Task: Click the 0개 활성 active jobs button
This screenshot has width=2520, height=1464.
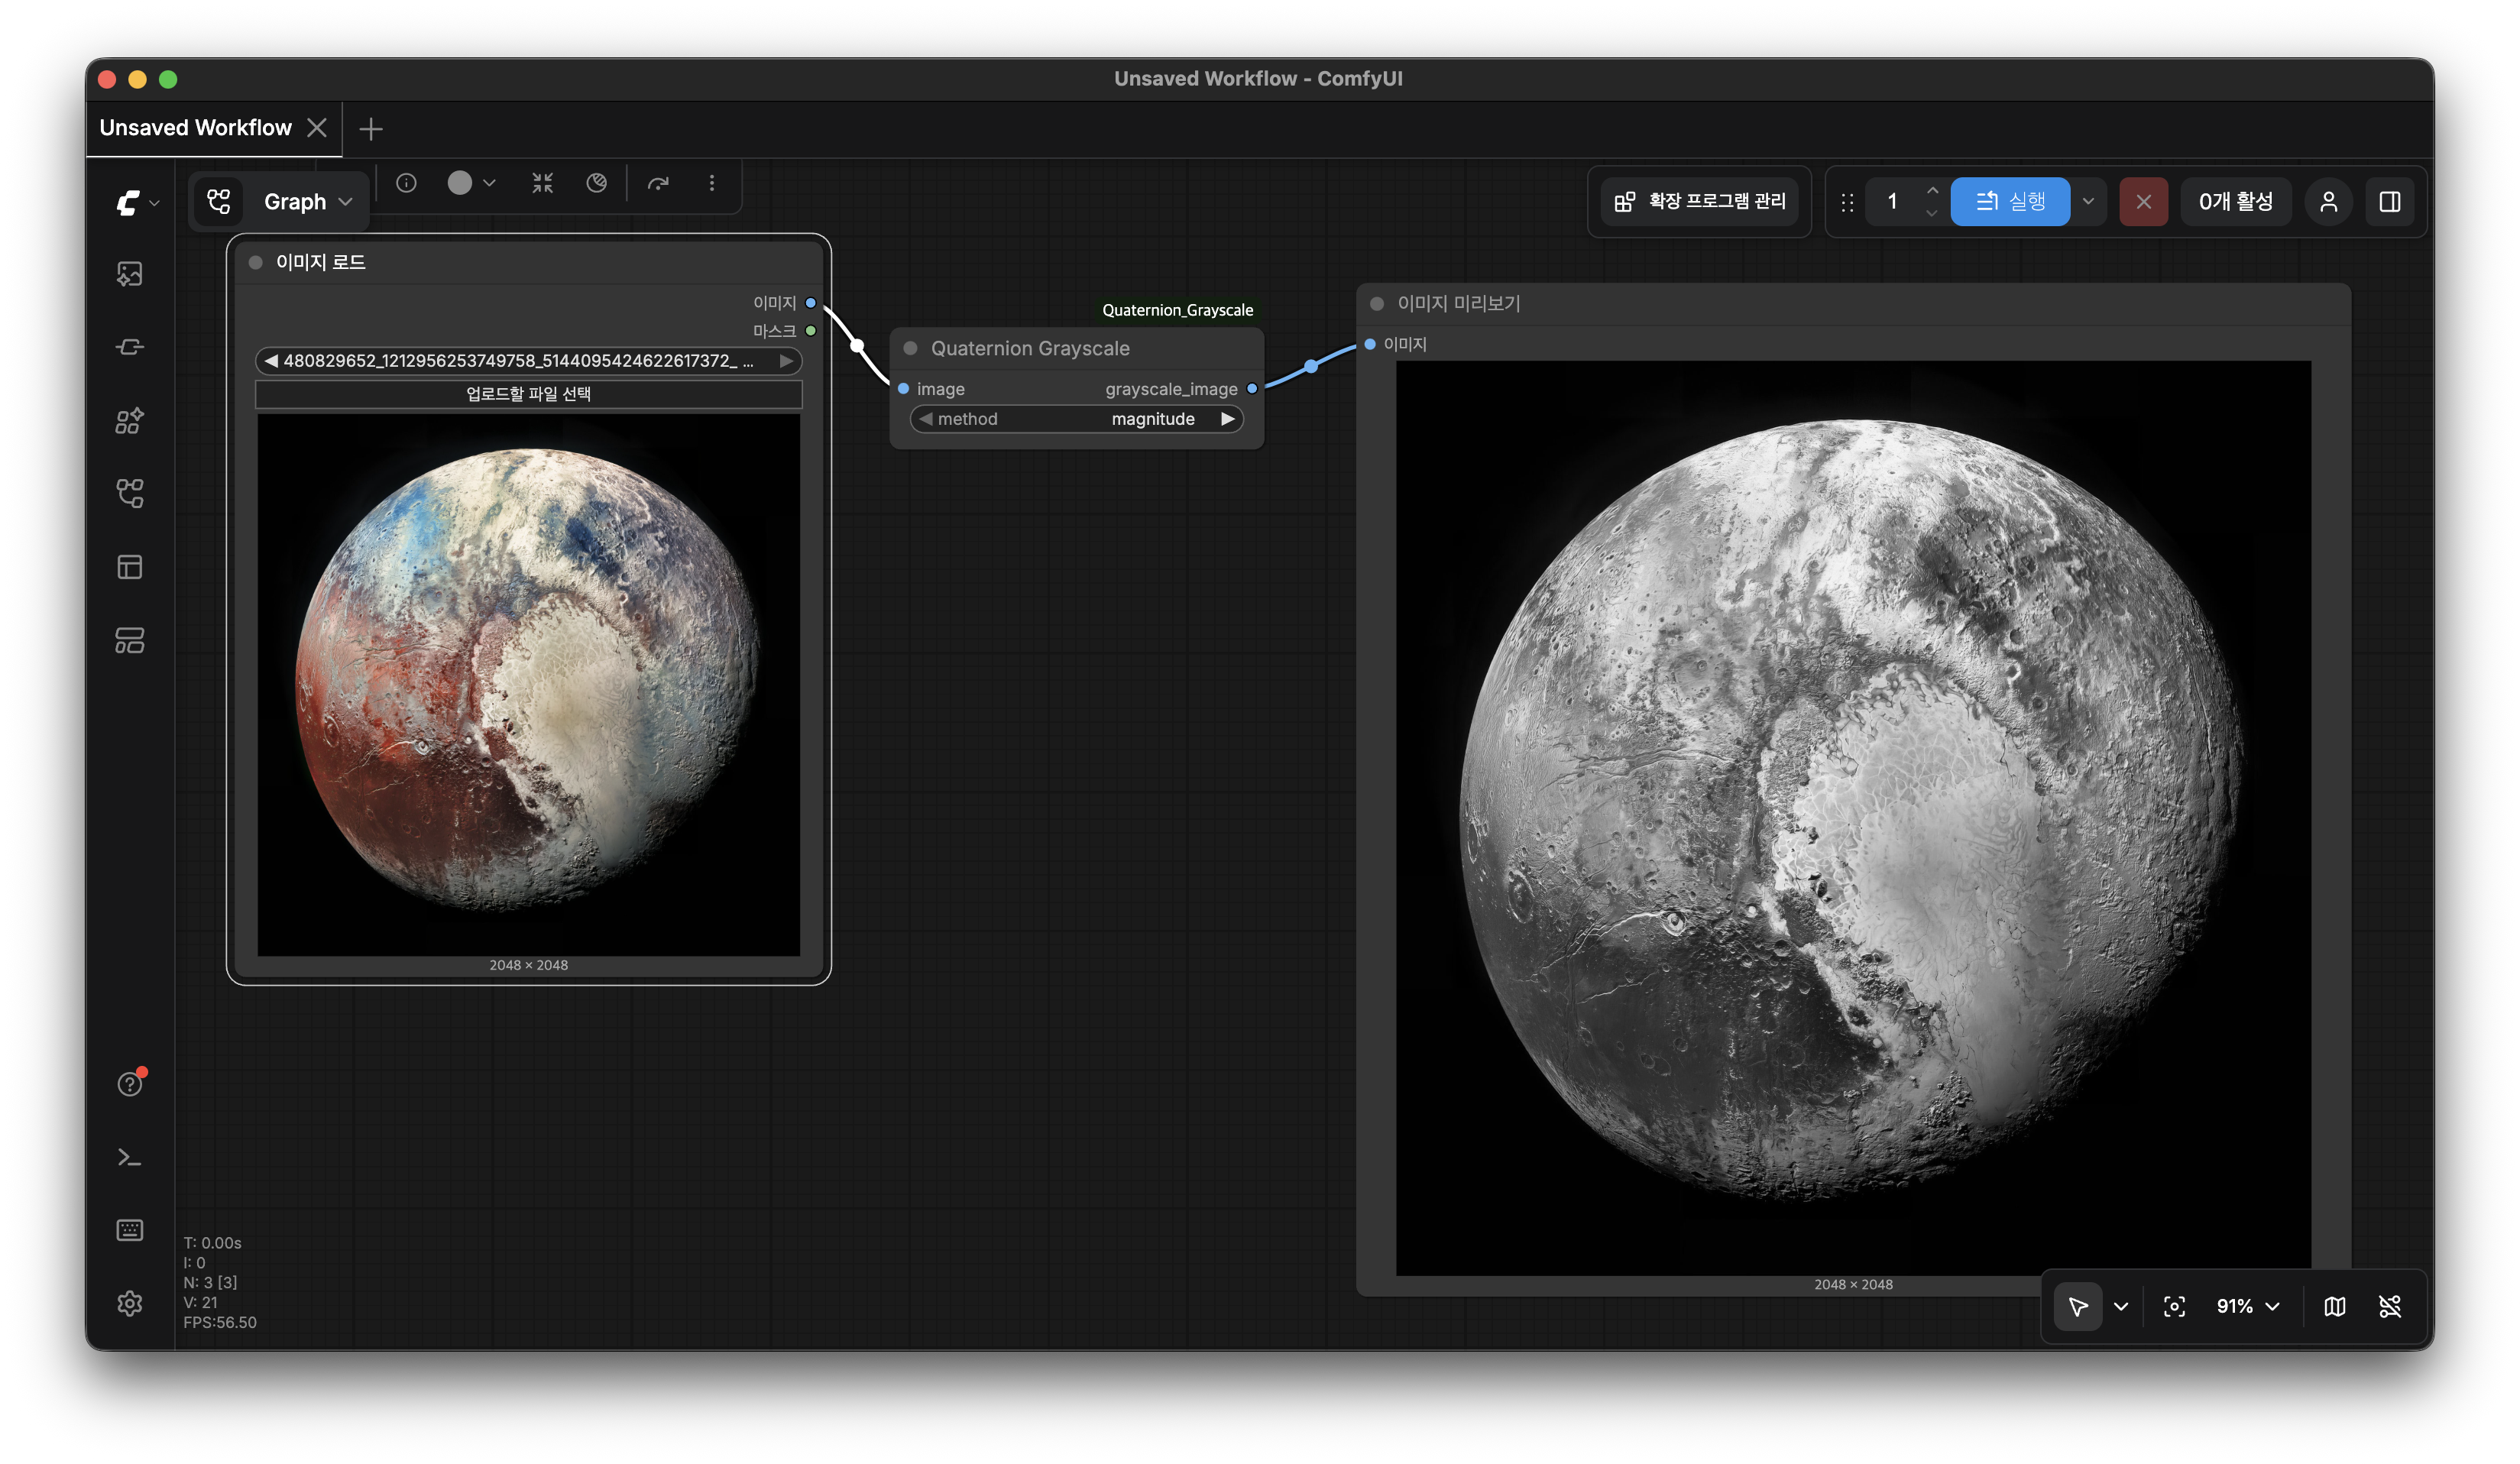Action: pos(2236,202)
